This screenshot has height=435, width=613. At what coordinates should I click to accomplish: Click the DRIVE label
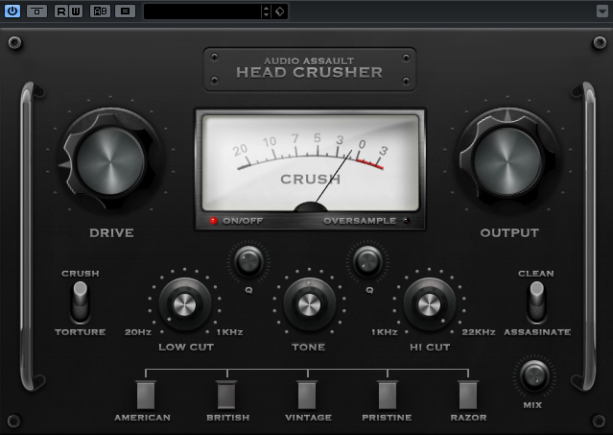[111, 232]
